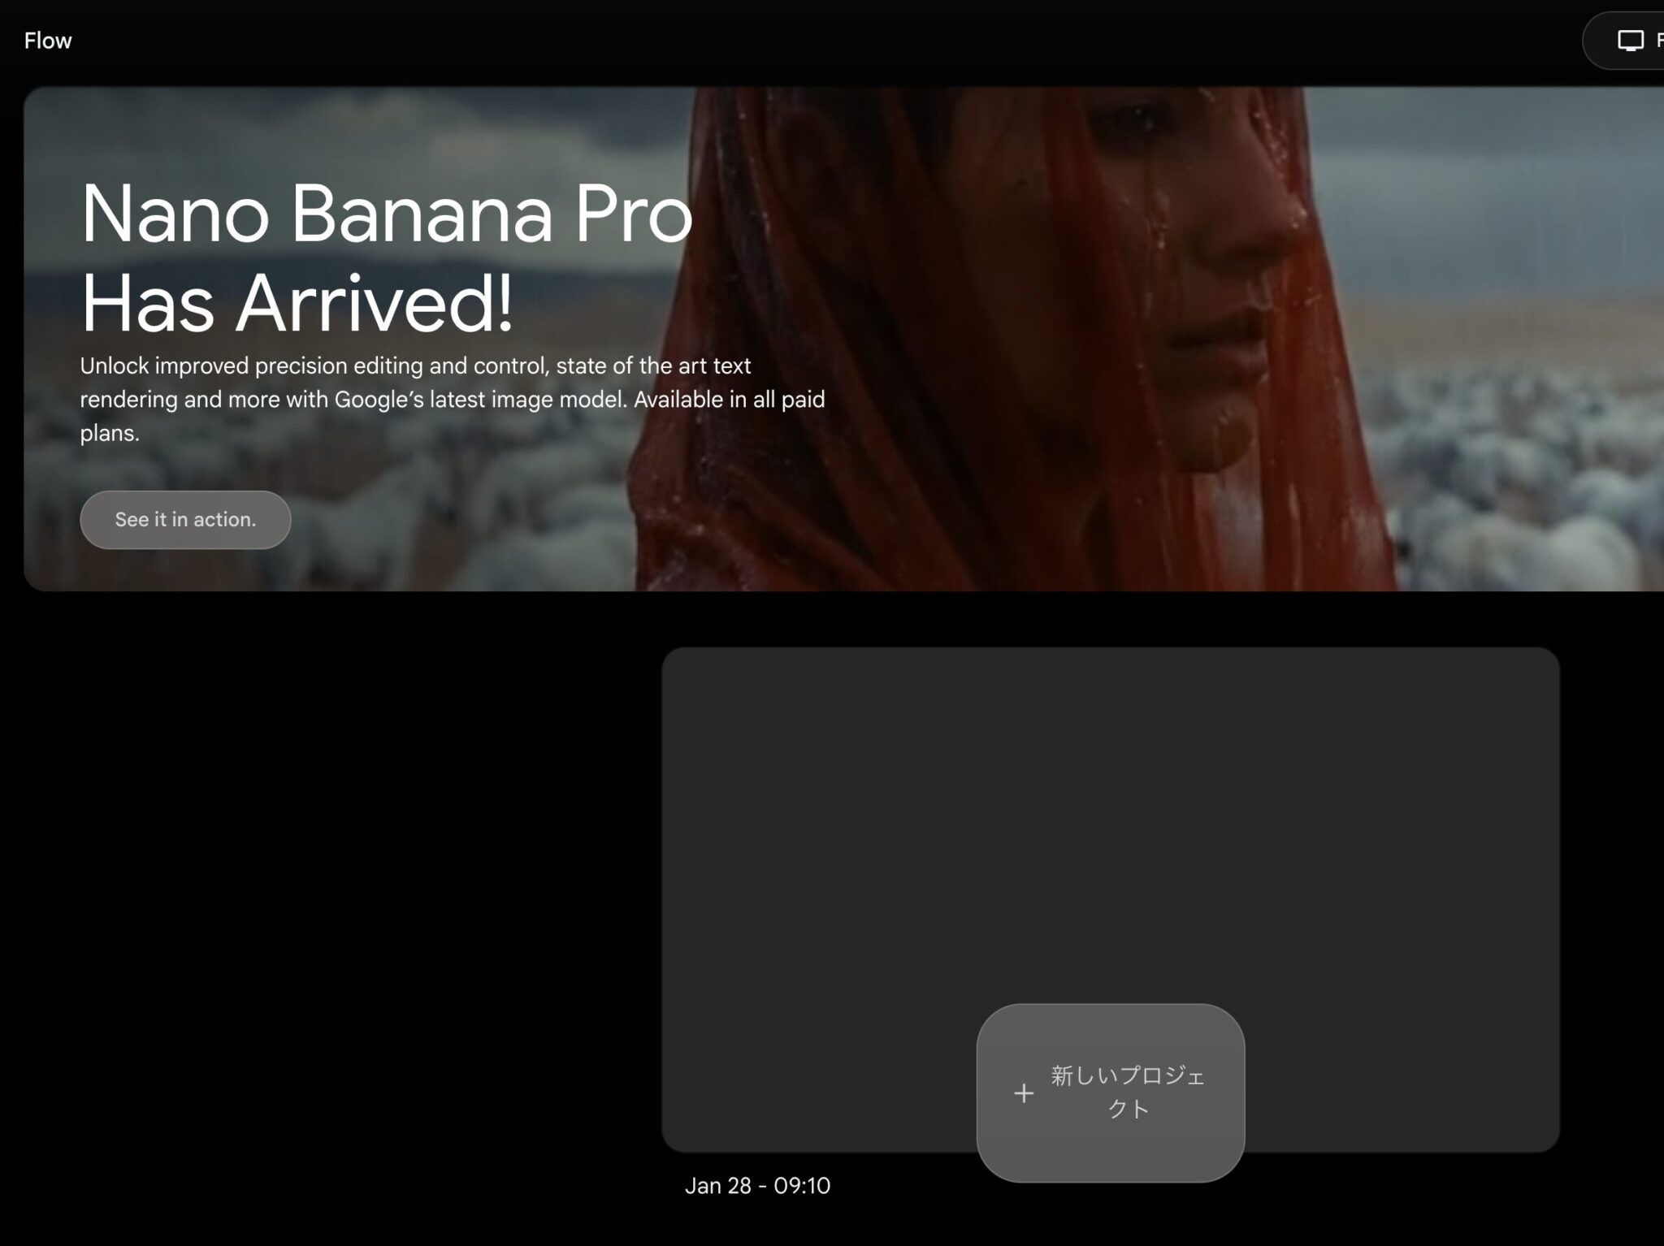Screen dimensions: 1664x1246
Task: Click the Has Arrived! headline line
Action: click(297, 304)
